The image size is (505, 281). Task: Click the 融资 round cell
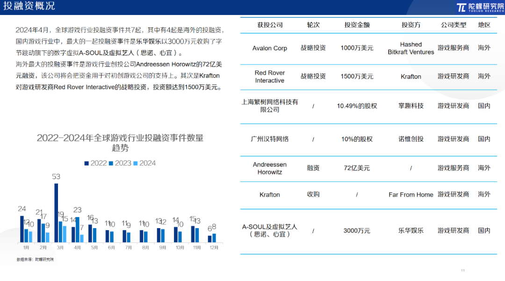pyautogui.click(x=313, y=168)
